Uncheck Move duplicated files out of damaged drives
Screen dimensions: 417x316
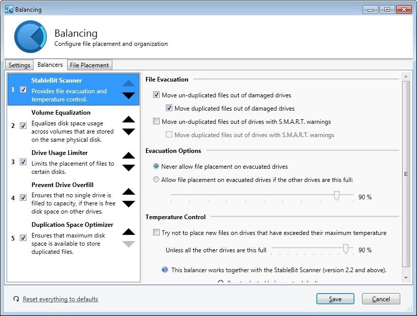[x=169, y=108]
